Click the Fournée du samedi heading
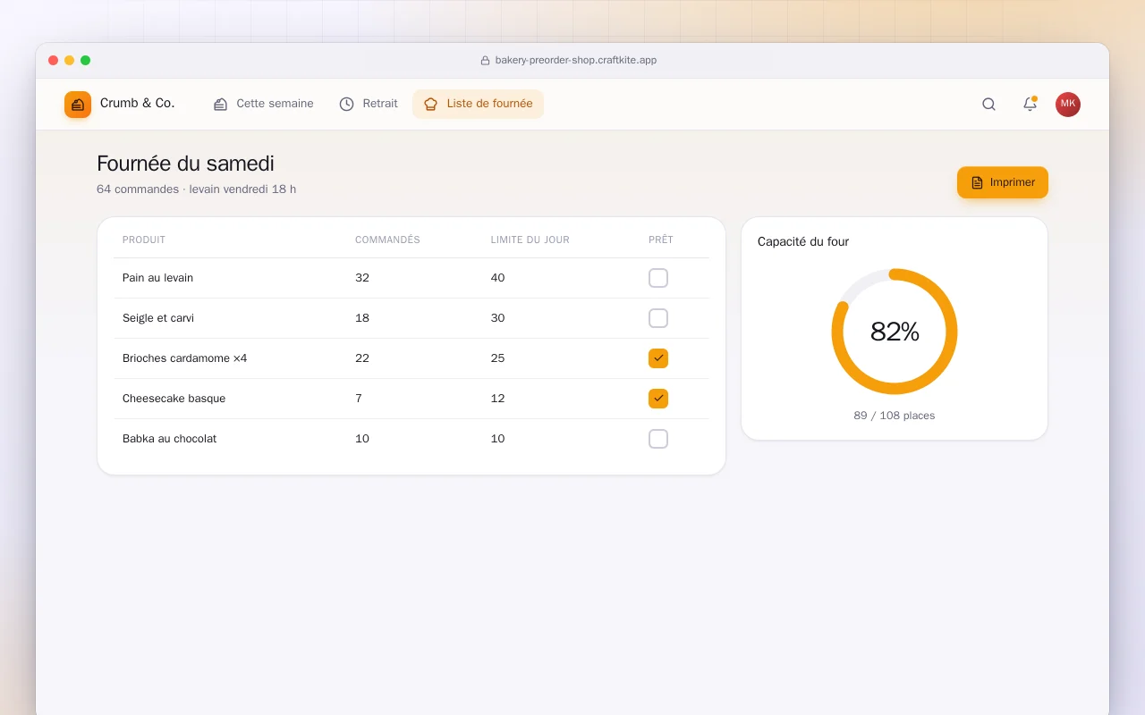Screen dimensions: 1145x715 point(185,164)
